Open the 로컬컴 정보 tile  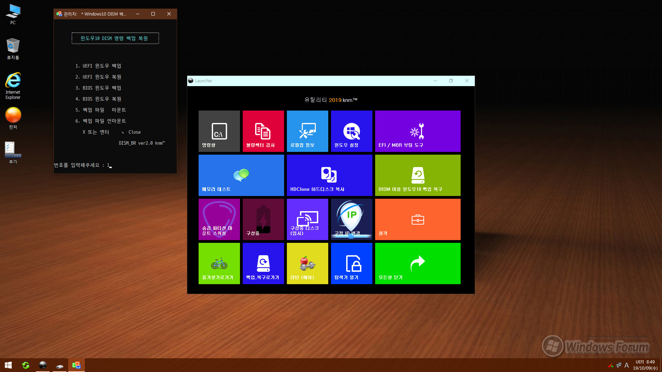pos(307,131)
